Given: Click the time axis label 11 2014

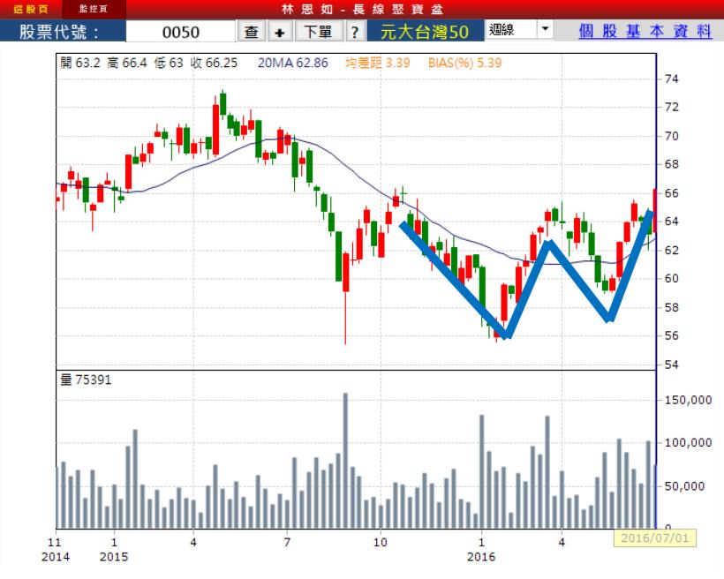Looking at the screenshot, I should (56, 549).
